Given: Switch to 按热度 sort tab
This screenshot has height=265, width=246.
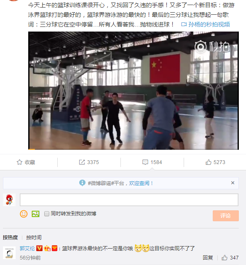Looking at the screenshot, I should [x=11, y=238].
